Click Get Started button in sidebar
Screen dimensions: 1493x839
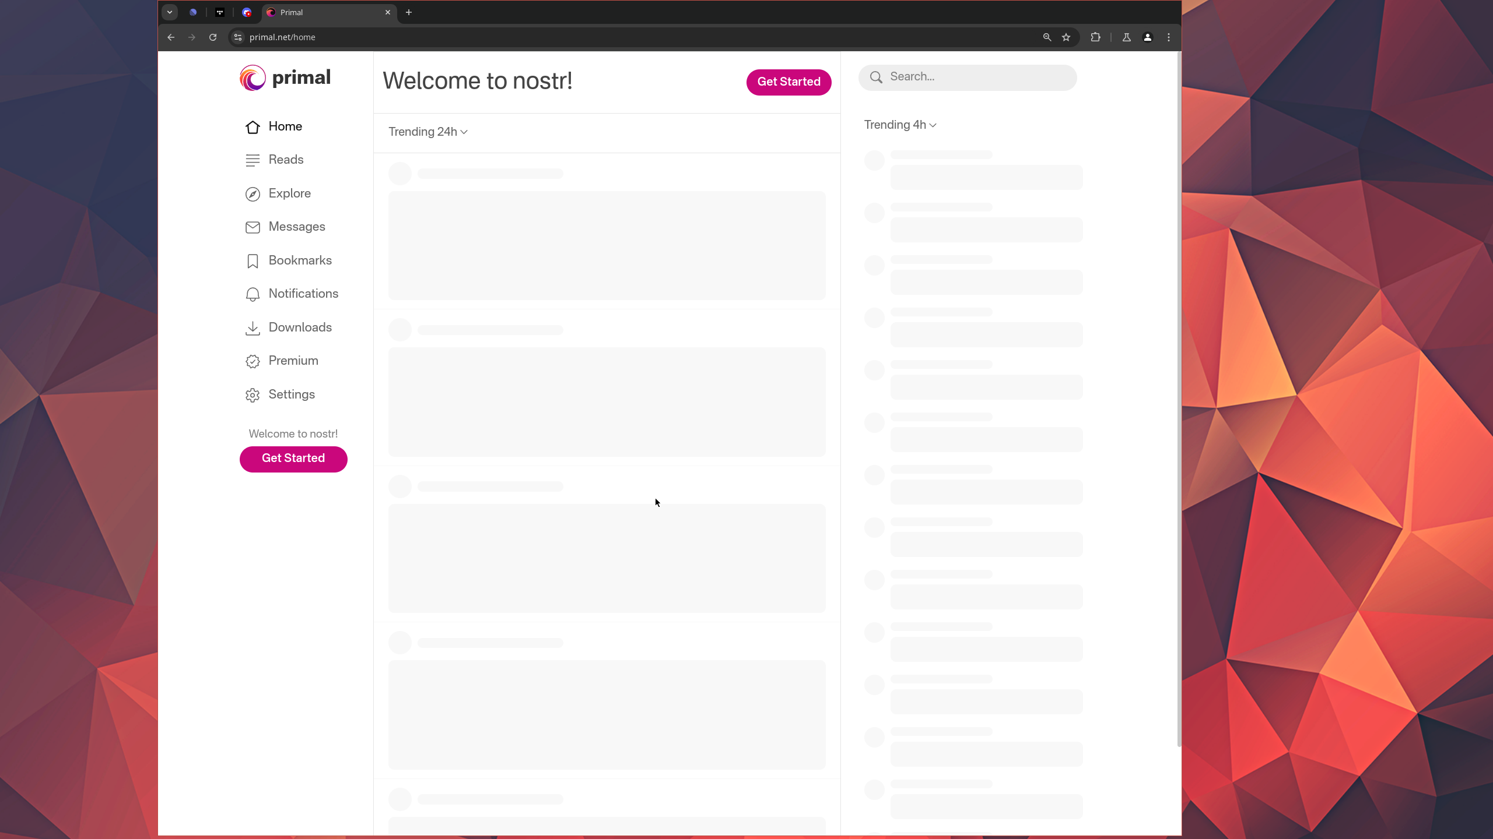293,459
